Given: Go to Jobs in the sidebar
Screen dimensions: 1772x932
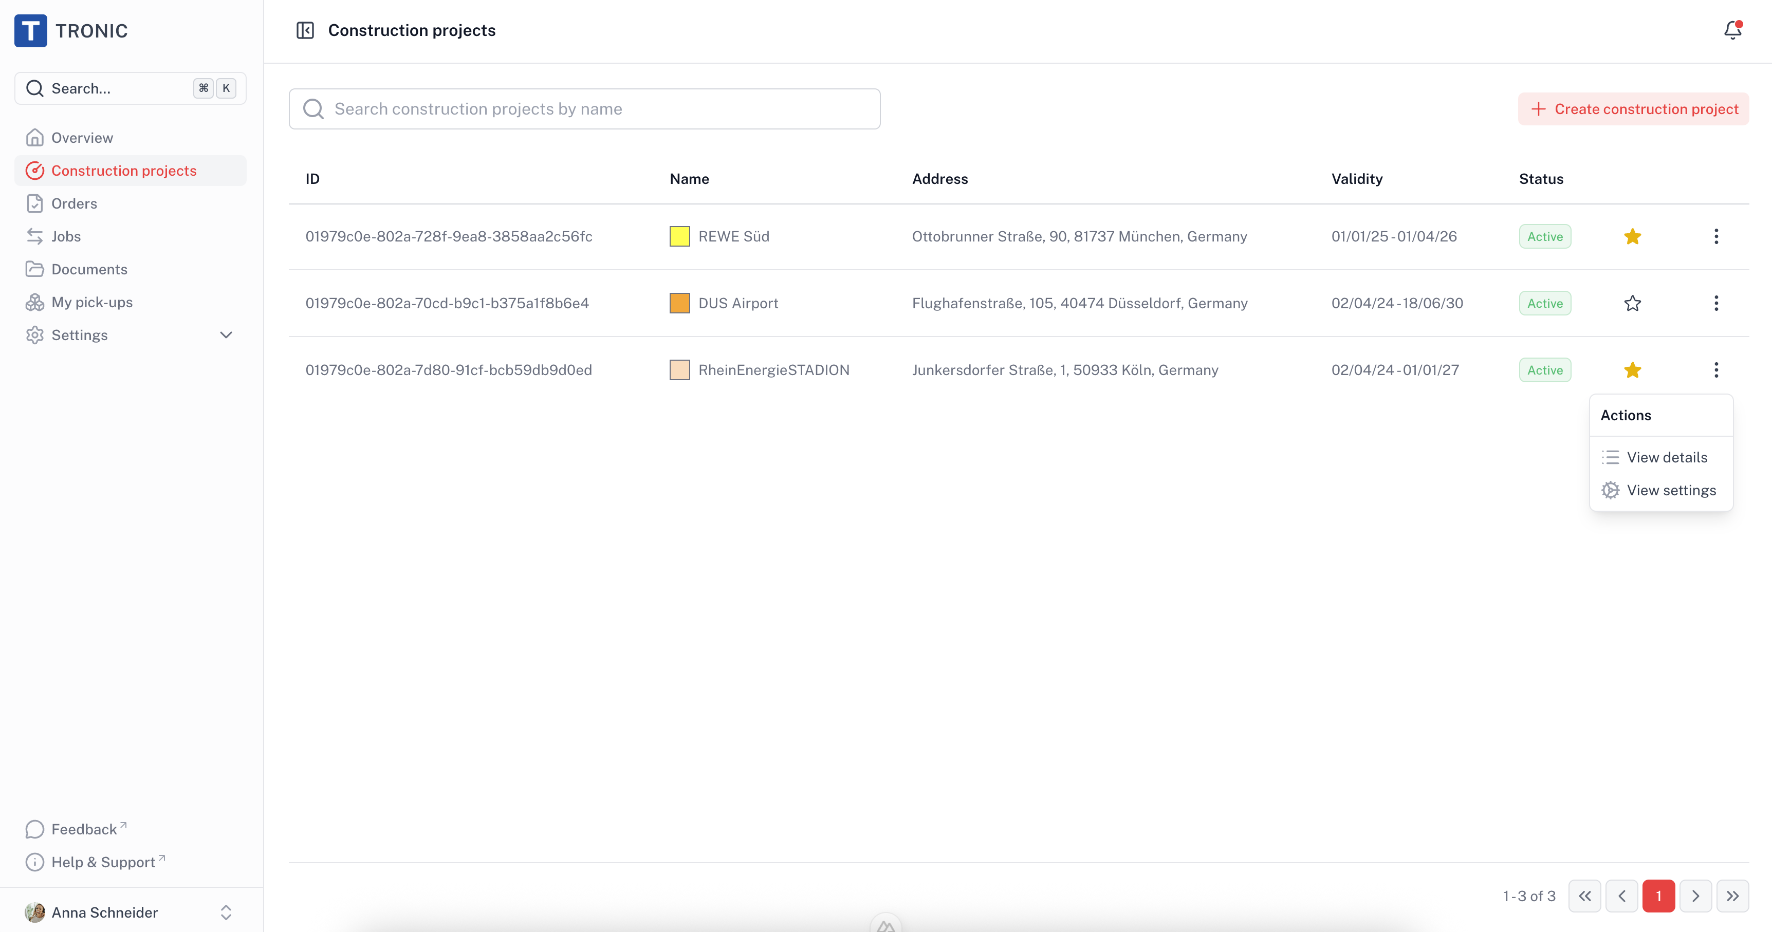Looking at the screenshot, I should (x=65, y=237).
